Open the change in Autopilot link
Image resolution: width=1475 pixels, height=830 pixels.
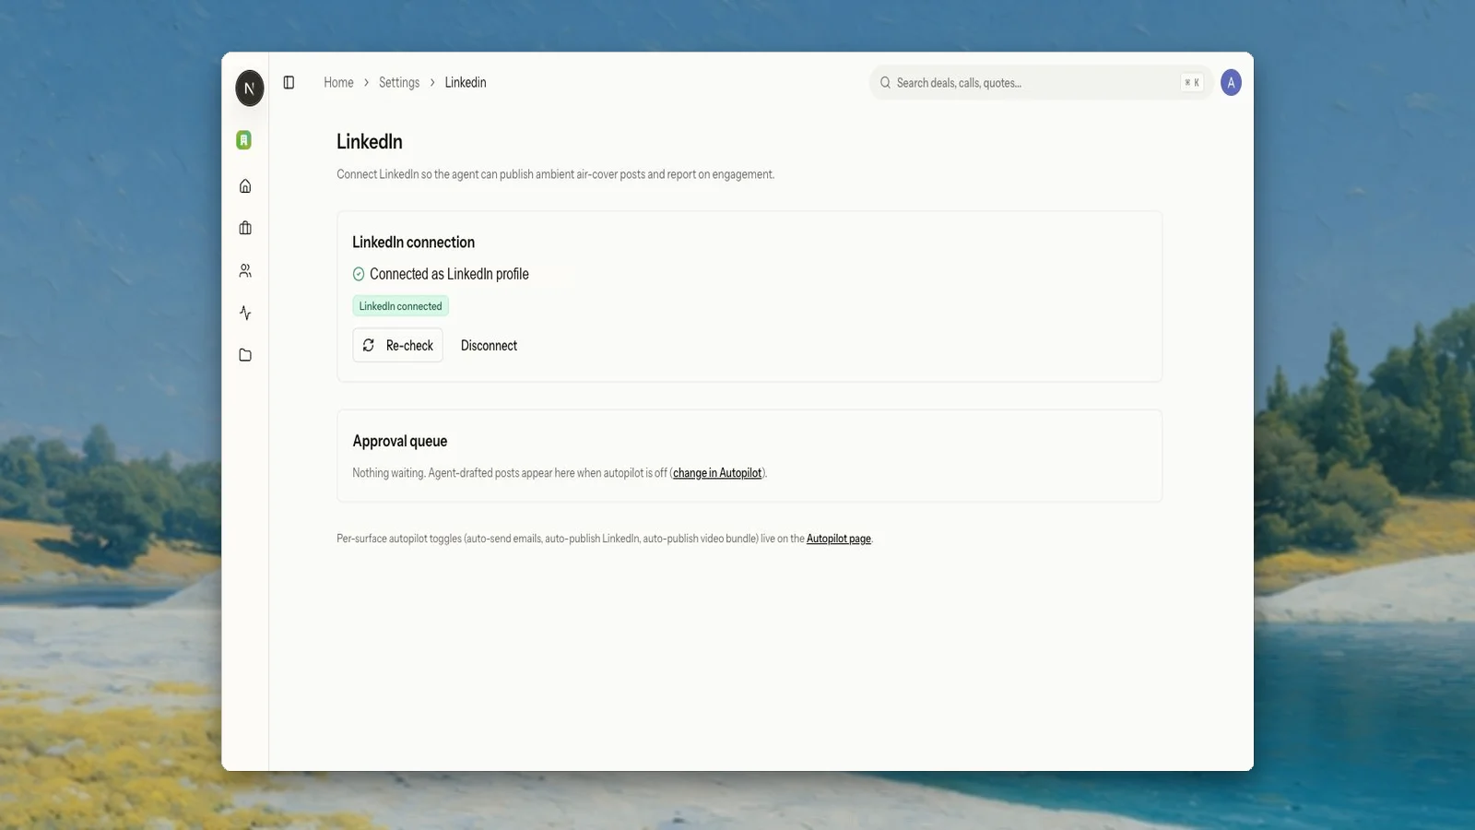tap(717, 473)
